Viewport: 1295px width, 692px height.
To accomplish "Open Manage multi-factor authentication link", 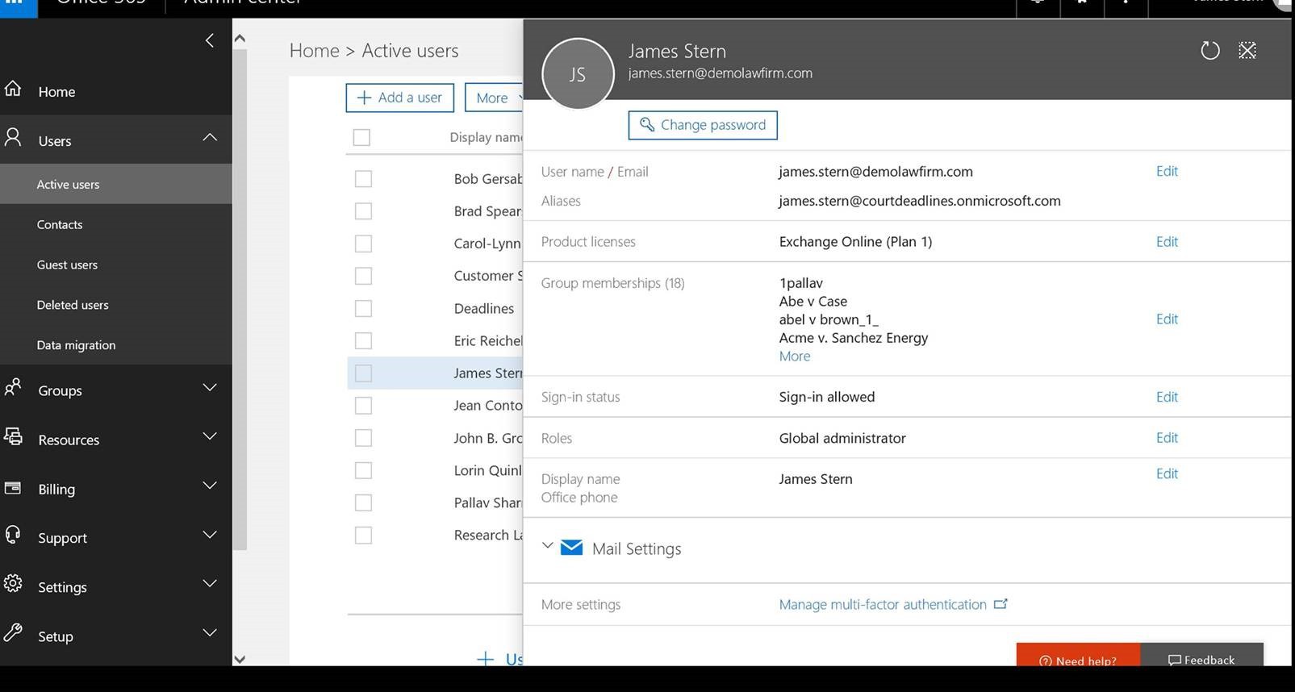I will pyautogui.click(x=883, y=604).
